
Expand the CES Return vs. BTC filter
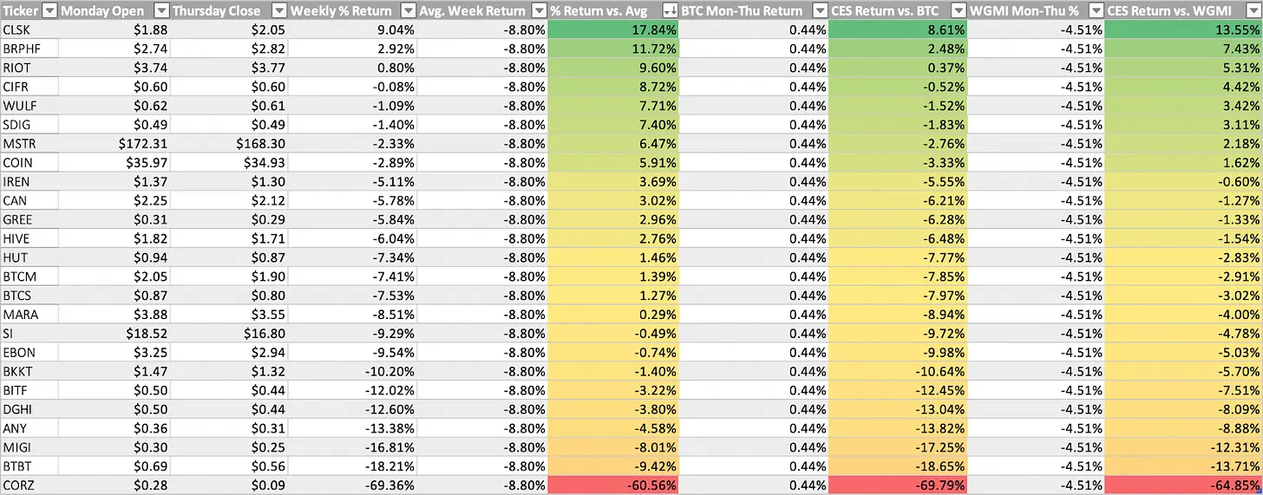coord(957,10)
